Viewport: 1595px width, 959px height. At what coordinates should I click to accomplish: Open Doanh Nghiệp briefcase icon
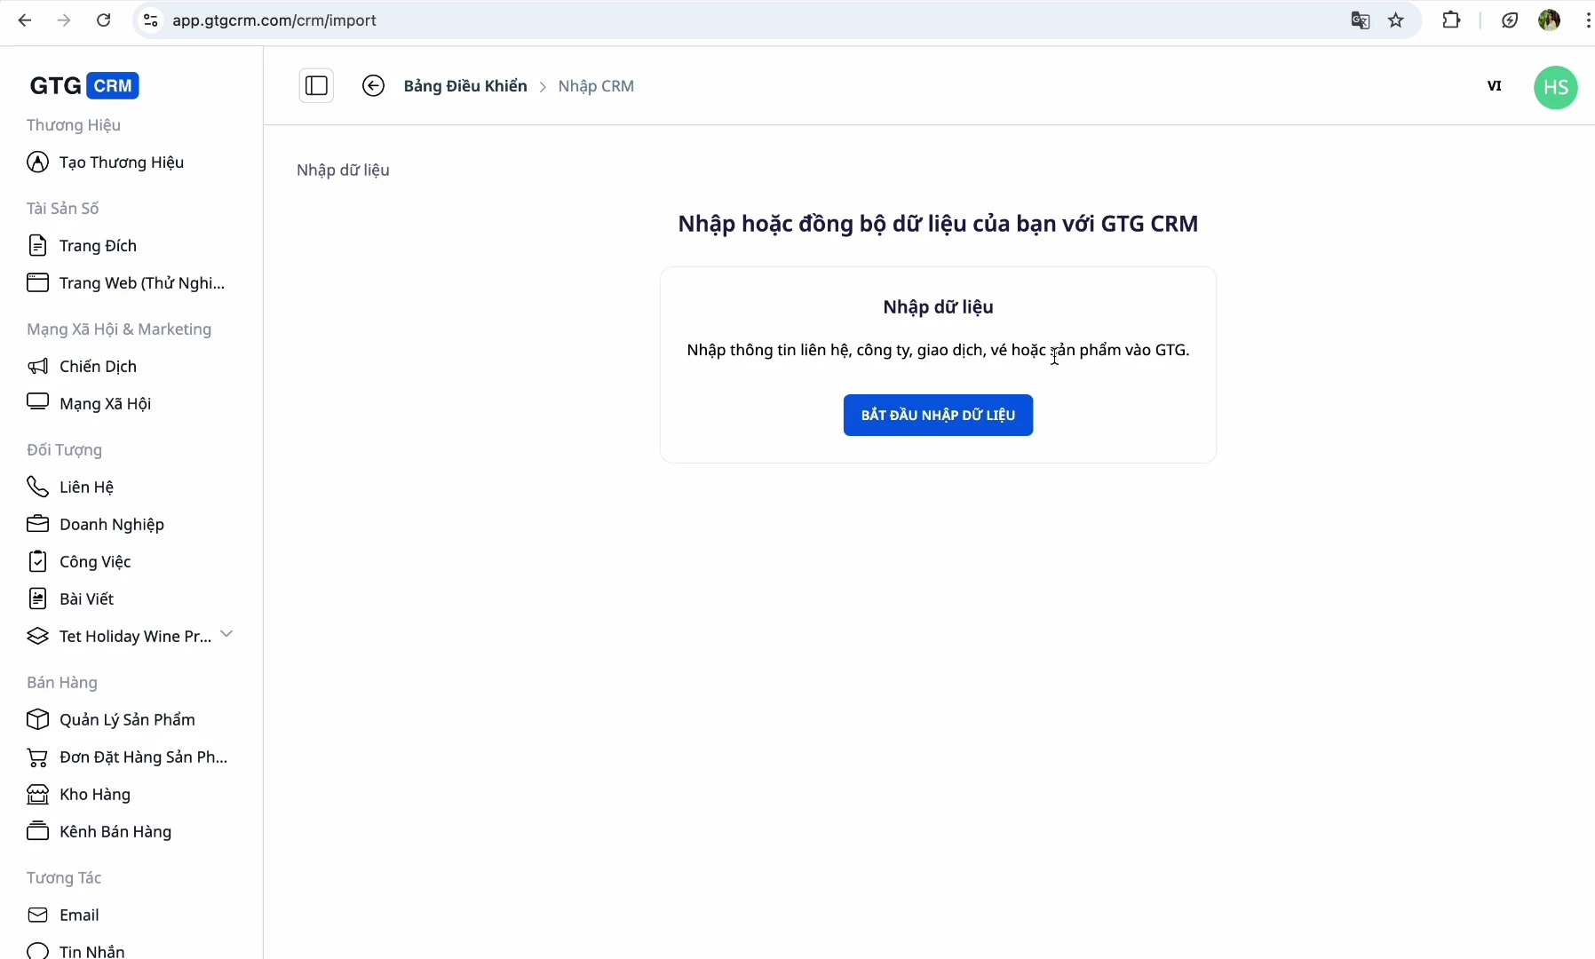(x=37, y=525)
